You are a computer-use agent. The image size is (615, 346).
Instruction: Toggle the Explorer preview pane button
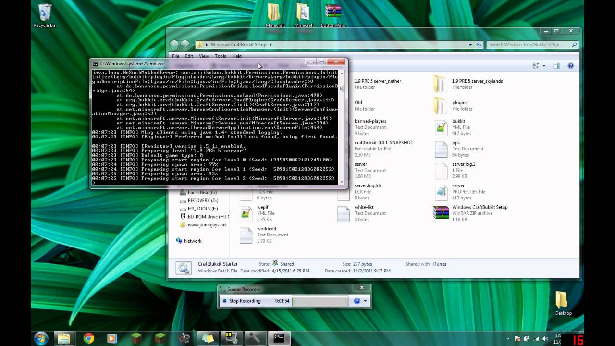(x=557, y=66)
